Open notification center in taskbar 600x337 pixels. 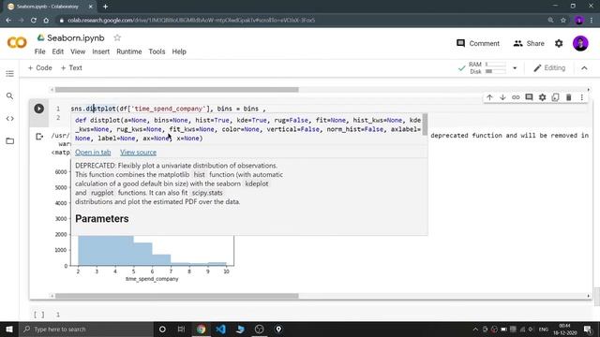point(588,329)
